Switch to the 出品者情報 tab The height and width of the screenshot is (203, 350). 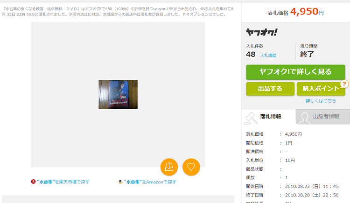coord(325,117)
